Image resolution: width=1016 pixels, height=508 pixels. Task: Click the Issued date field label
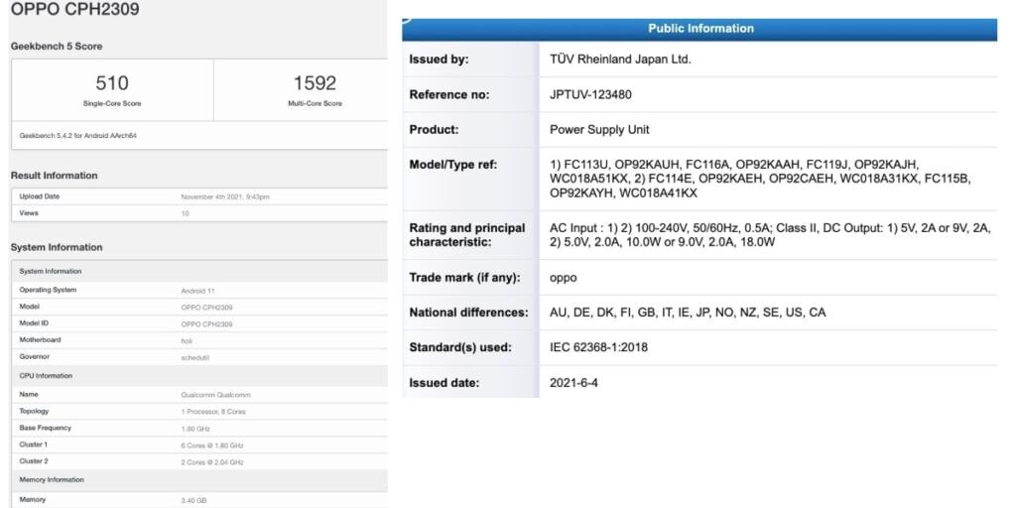coord(444,383)
